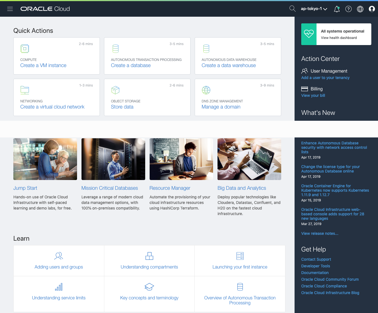
Task: Click the Object Storage cube icon
Action: pos(115,90)
